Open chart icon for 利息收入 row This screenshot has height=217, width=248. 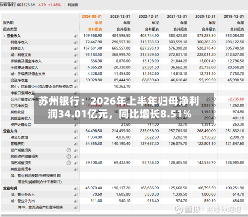75,49
